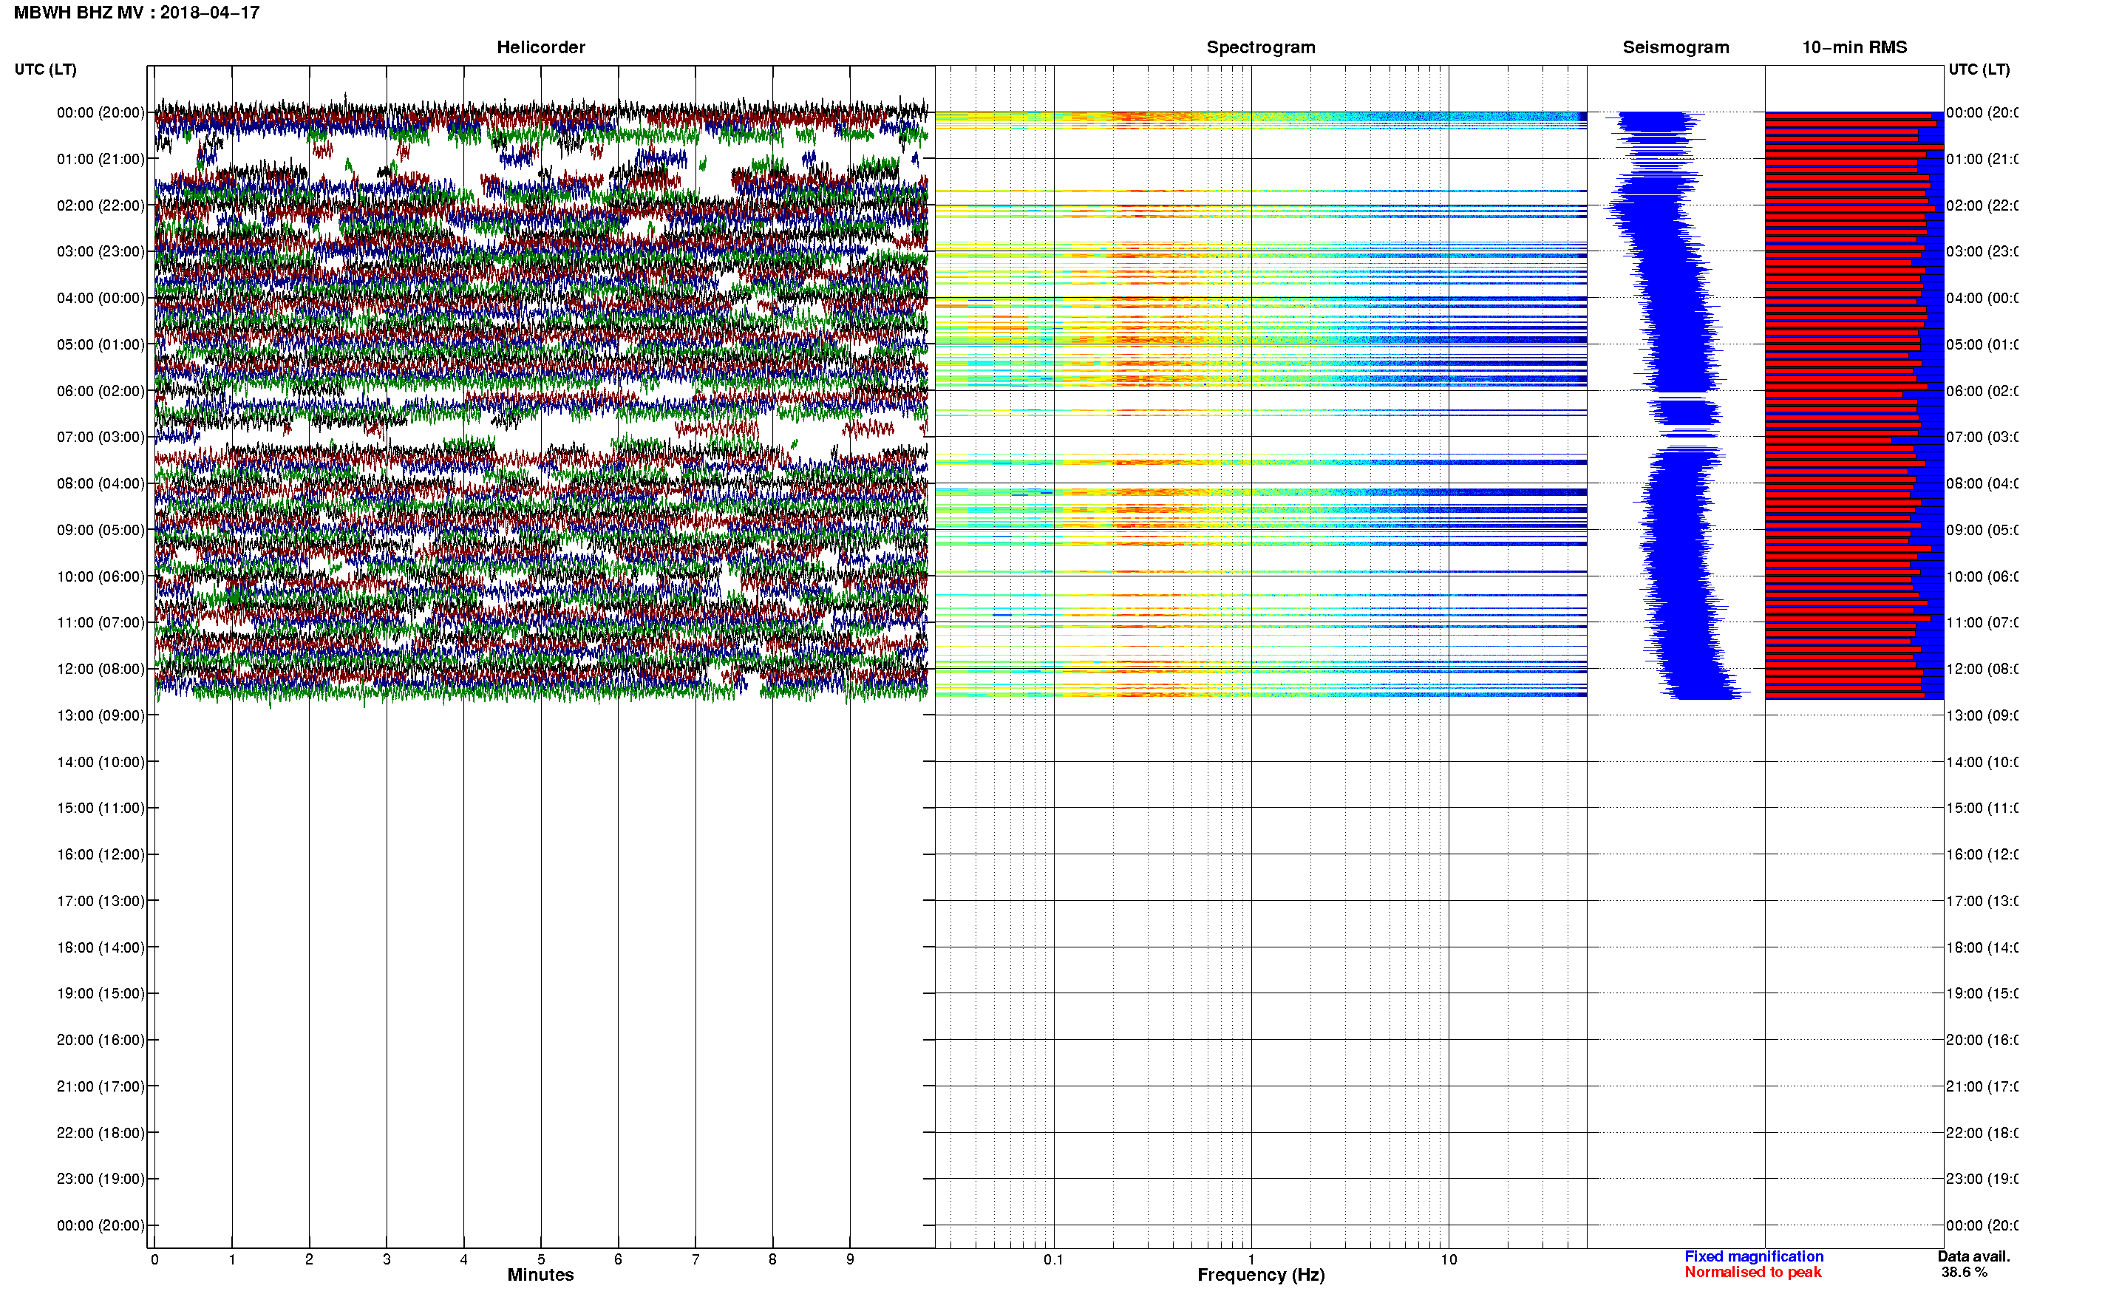Select the left time label '01:00 (21:00)'
2102x1314 pixels.
tap(101, 159)
